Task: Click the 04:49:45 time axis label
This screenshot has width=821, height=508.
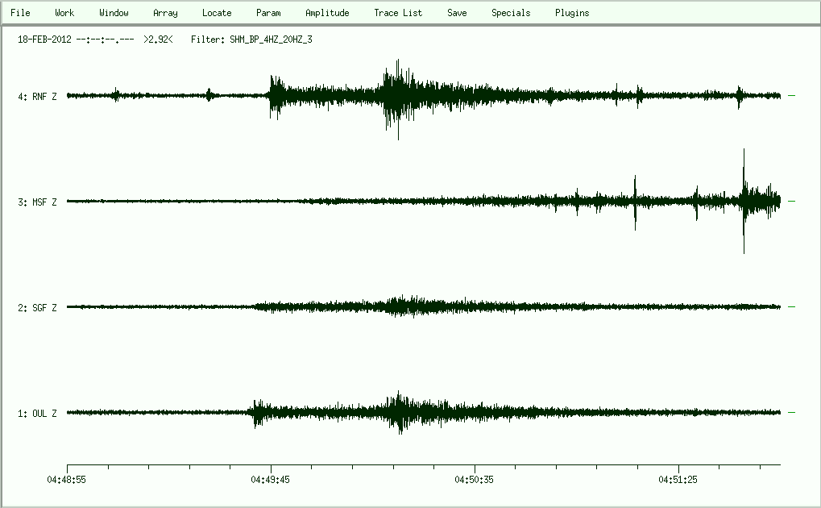Action: 271,479
